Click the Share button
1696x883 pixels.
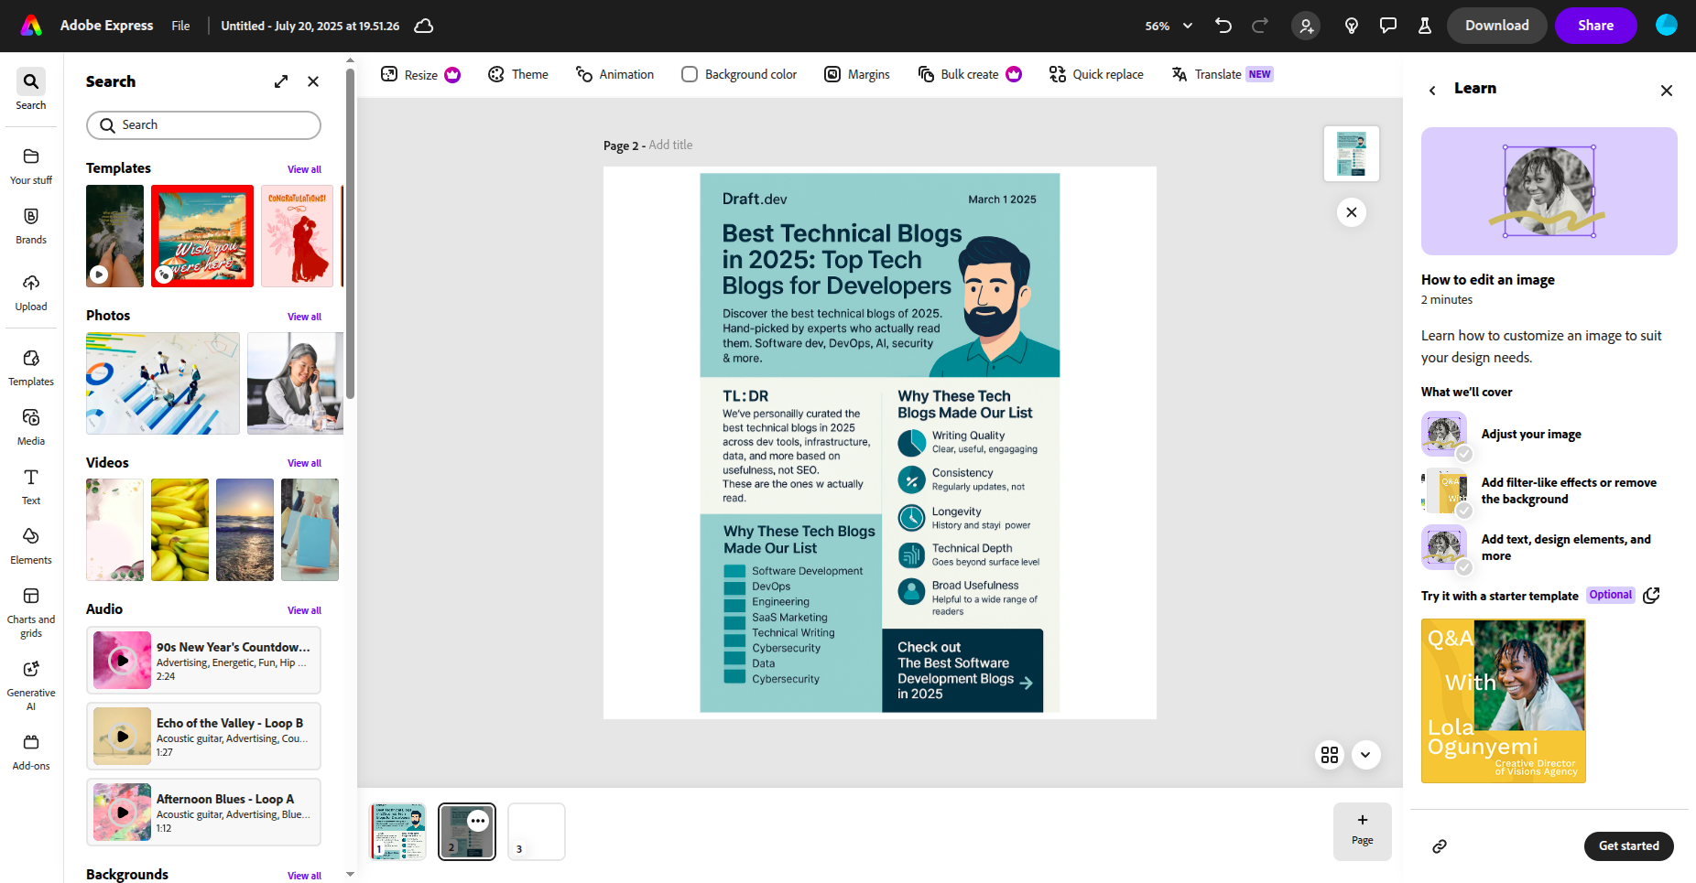tap(1596, 26)
